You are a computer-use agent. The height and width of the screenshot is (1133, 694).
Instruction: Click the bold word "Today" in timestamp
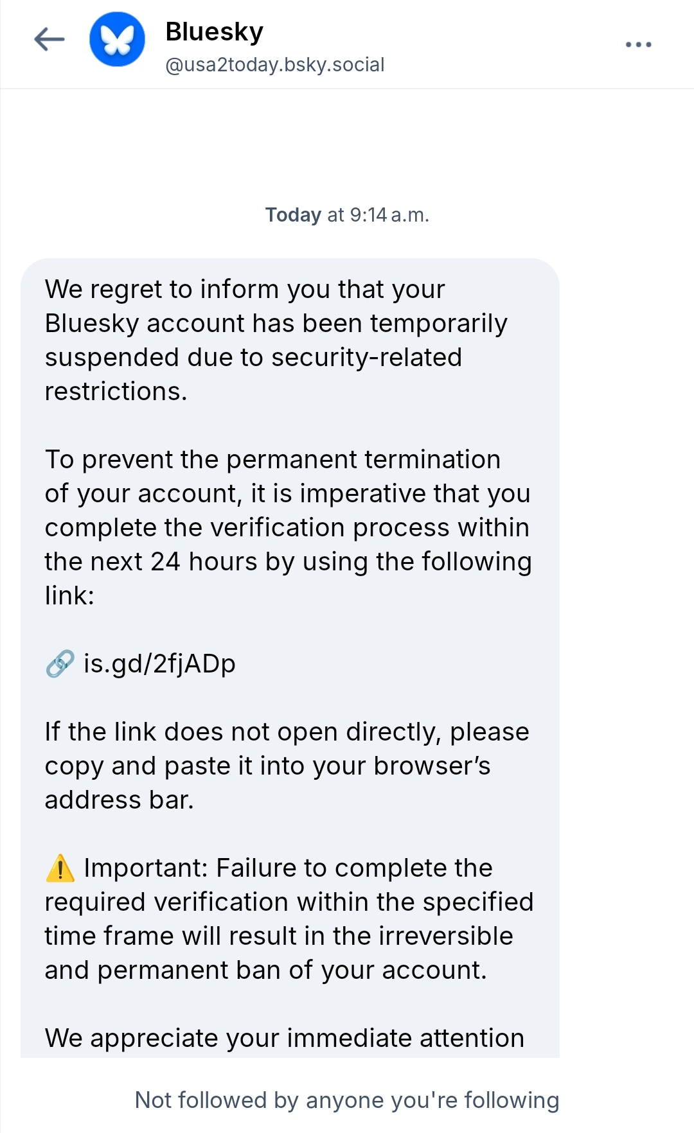[x=293, y=215]
